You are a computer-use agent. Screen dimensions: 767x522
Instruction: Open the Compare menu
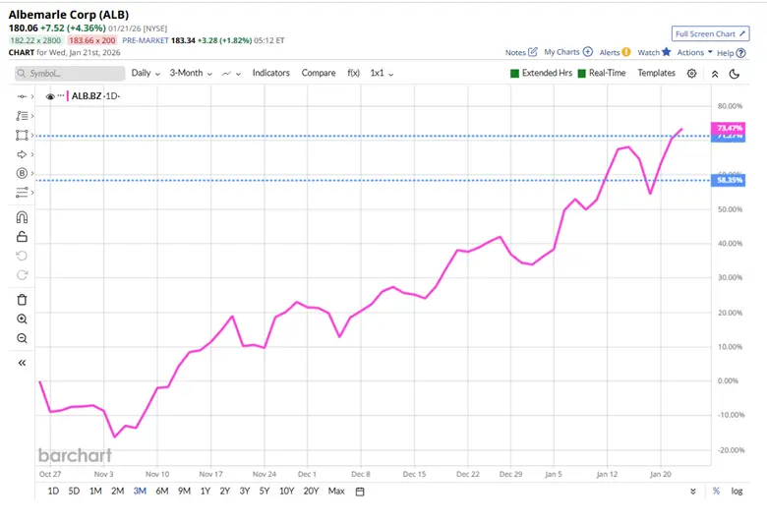pos(319,73)
